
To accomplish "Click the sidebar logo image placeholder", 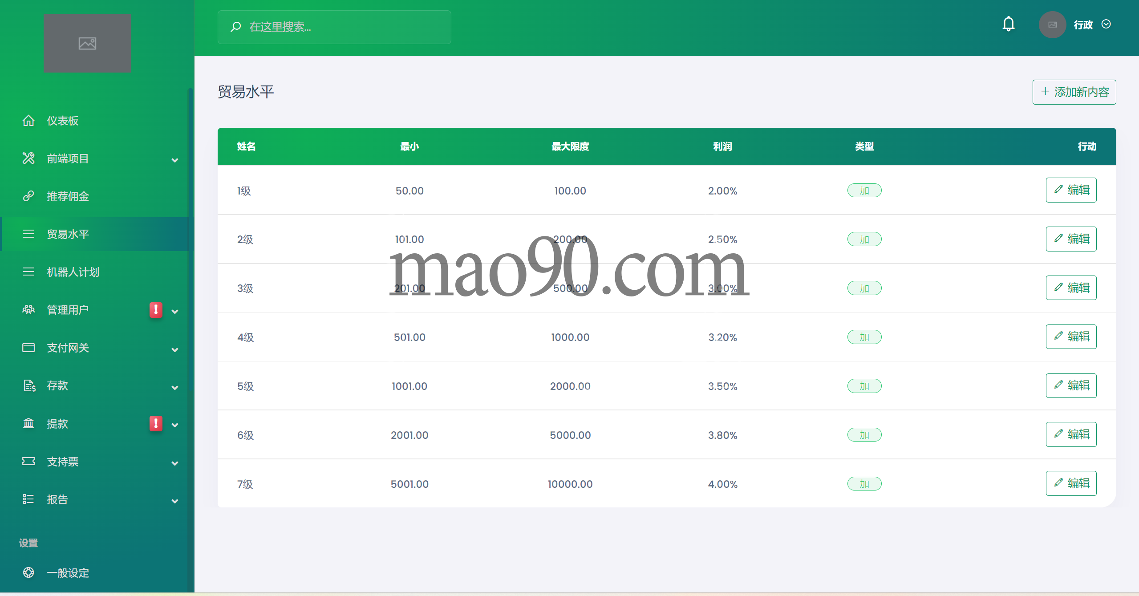I will [87, 43].
